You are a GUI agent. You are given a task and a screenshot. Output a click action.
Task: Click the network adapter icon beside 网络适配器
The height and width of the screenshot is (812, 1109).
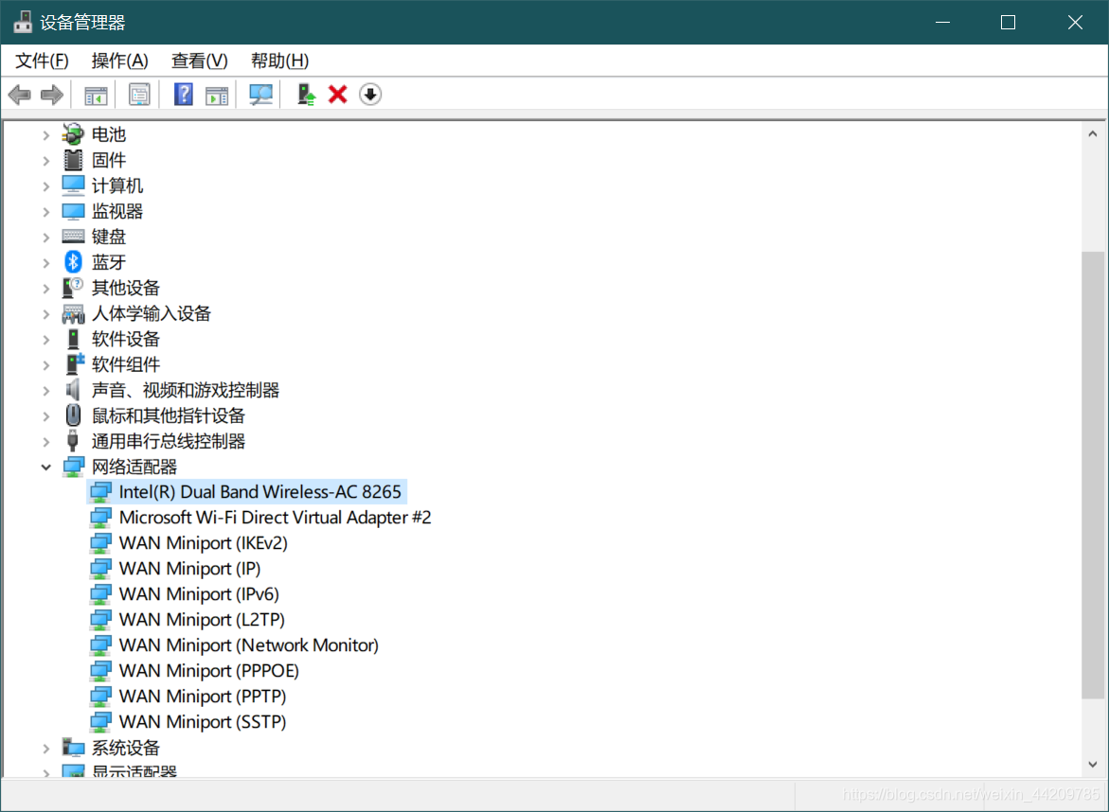point(73,467)
